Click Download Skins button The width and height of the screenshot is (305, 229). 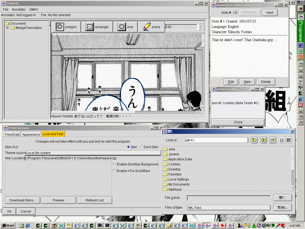[x=23, y=200]
